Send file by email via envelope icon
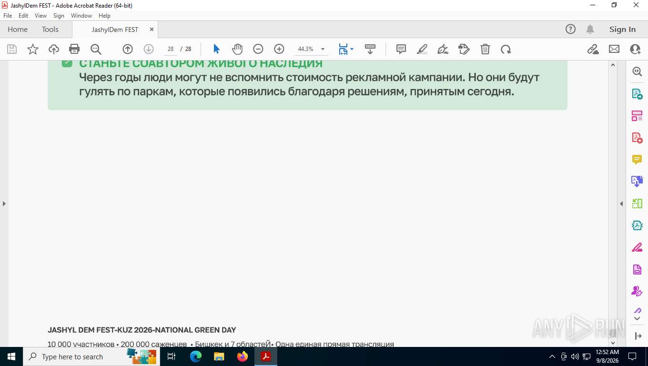Image resolution: width=648 pixels, height=366 pixels. pos(614,49)
